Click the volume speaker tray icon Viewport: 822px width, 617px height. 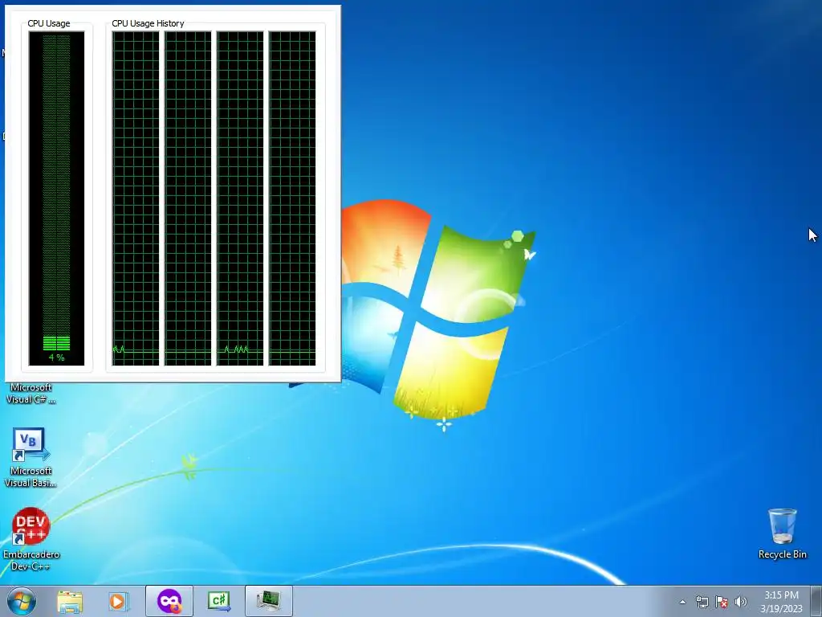(741, 602)
